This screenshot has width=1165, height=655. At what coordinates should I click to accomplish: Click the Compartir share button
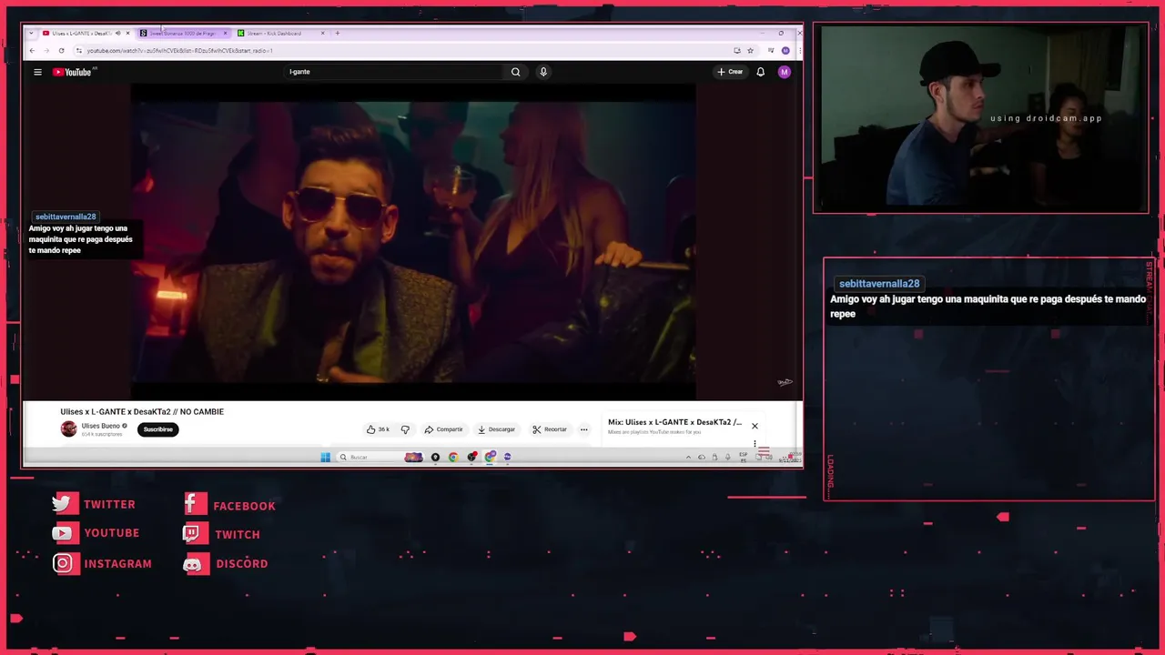[443, 429]
